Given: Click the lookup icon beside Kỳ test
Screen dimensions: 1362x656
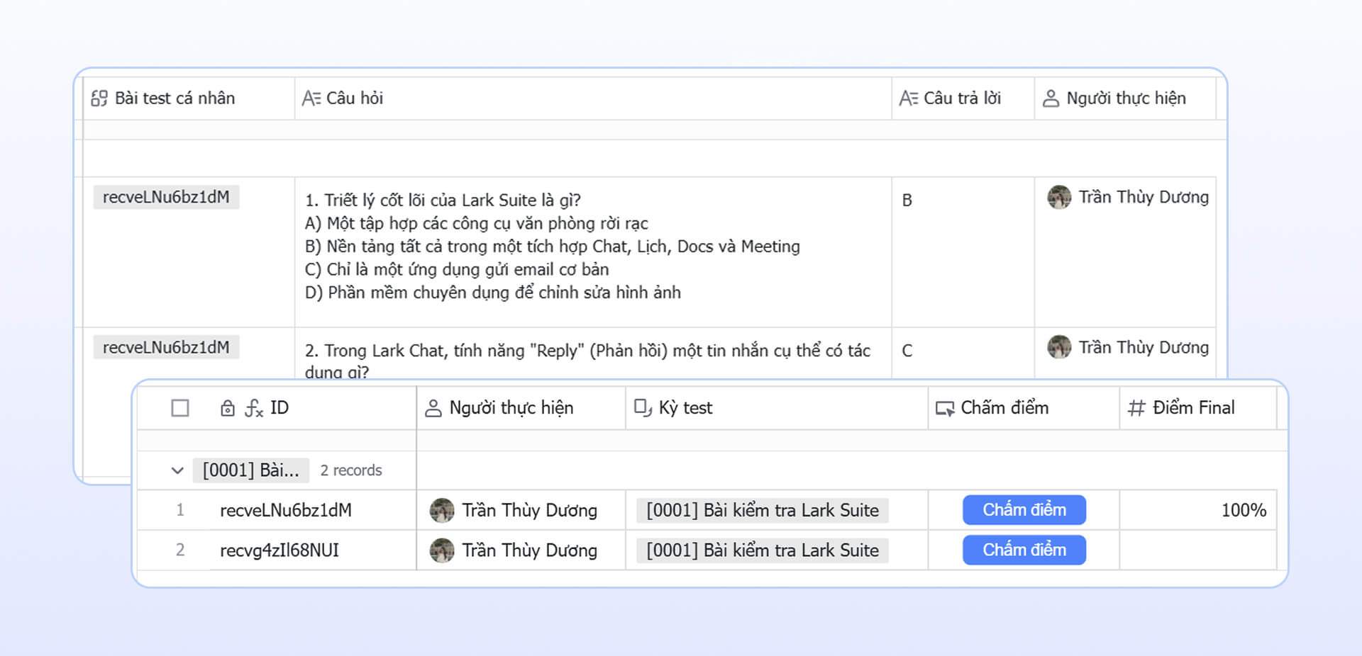Looking at the screenshot, I should click(x=643, y=408).
